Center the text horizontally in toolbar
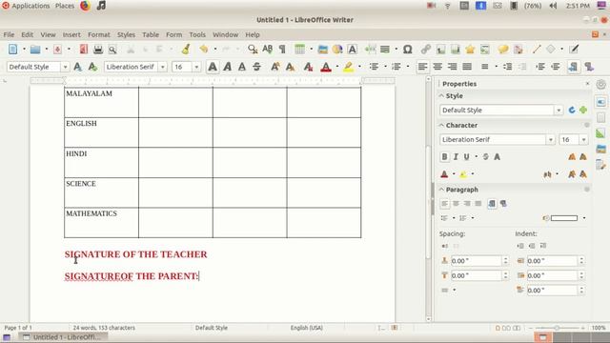 (437, 67)
